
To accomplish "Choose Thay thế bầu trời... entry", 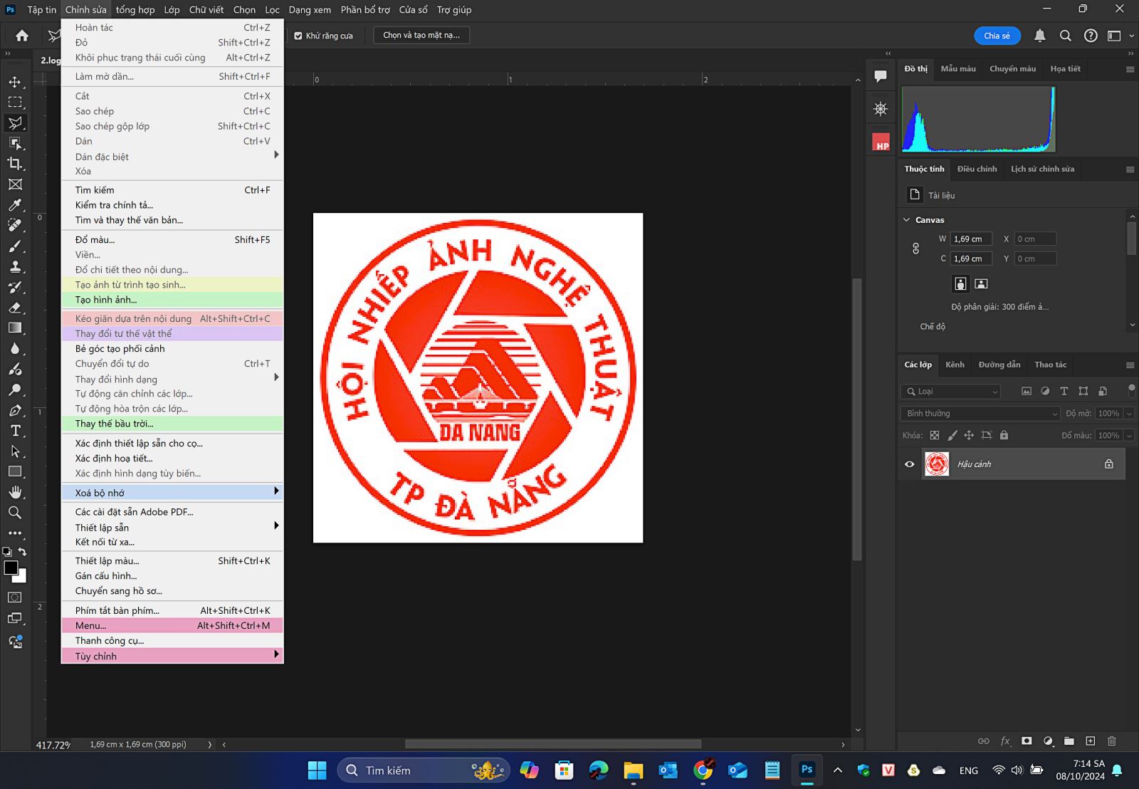I will coord(172,424).
